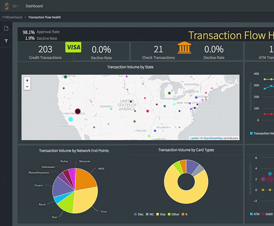Select the Dashboard title in top bar

(x=34, y=6)
